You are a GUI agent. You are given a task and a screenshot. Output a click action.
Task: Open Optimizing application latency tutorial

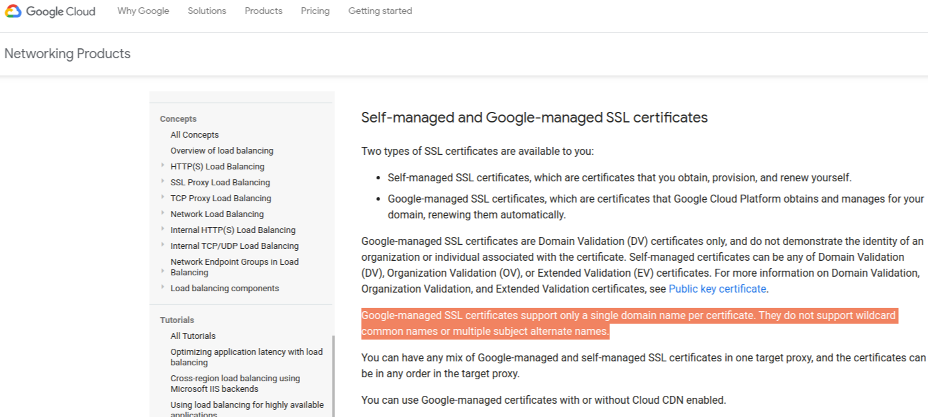[246, 357]
